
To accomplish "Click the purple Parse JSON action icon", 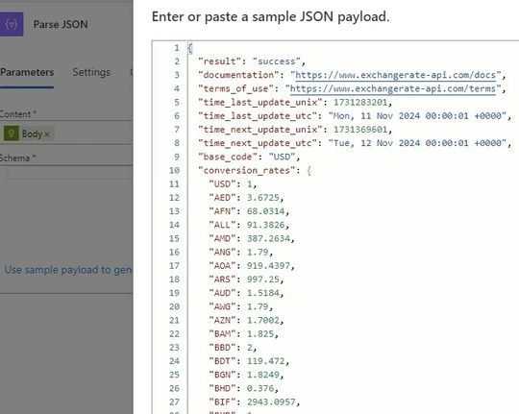I will click(x=11, y=24).
